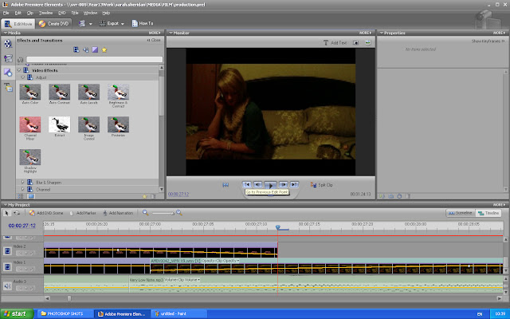Screen dimensions: 510x319
Task: Adjust the timeline zoom slider
Action: pos(163,213)
